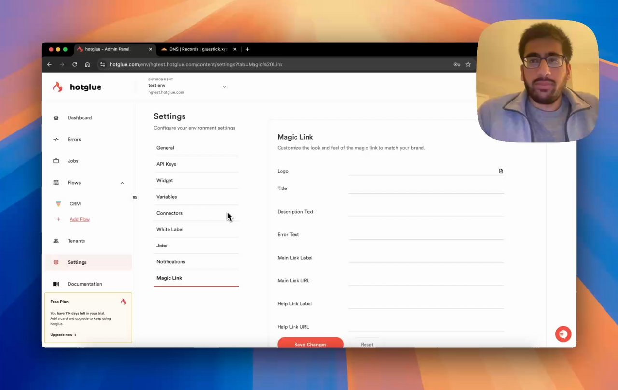Click the browser address bar URL
Viewport: 618px width, 390px height.
(196, 64)
